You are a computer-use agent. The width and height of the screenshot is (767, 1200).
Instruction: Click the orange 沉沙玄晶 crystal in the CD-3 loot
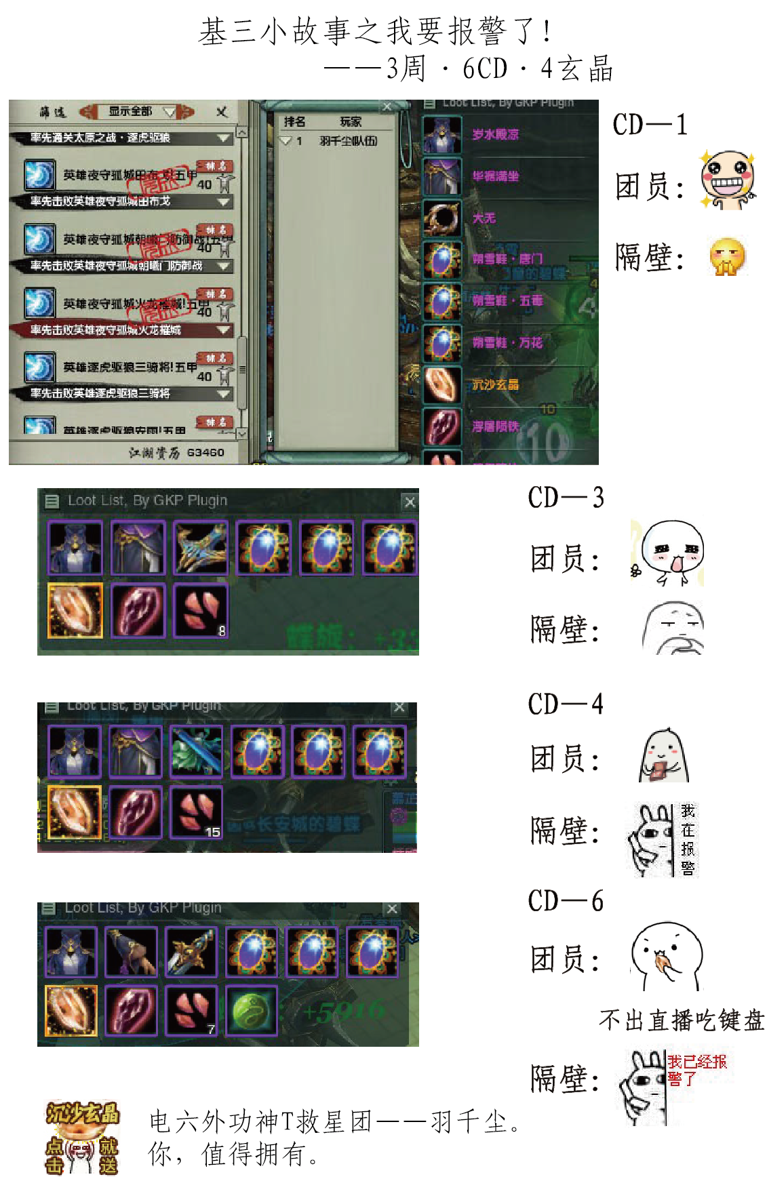point(75,610)
